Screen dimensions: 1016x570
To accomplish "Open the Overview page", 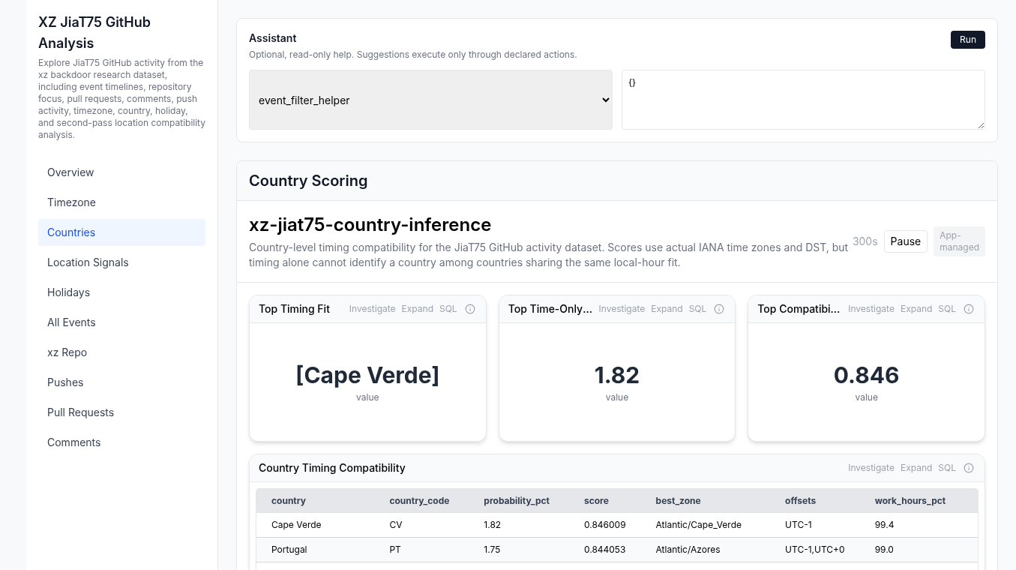I will click(x=121, y=172).
